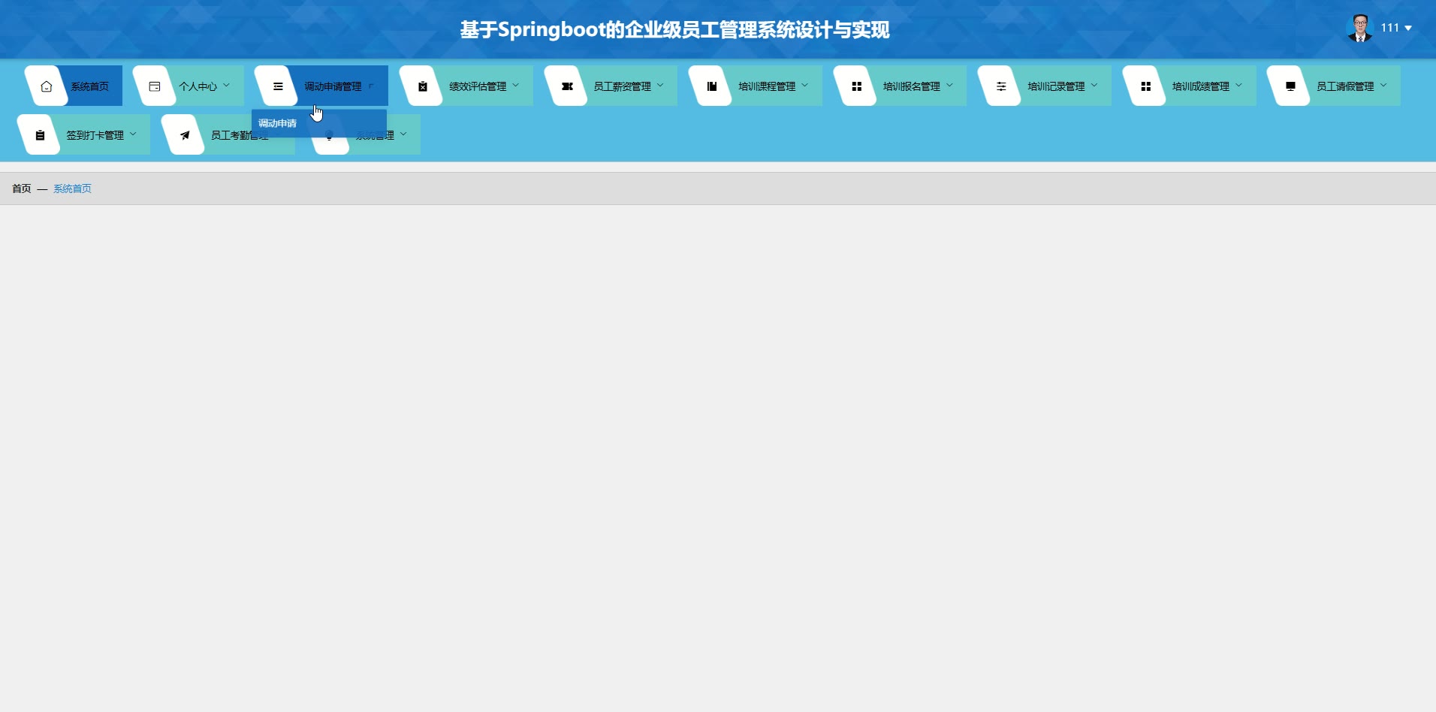Click the home icon beside 系统首页
The width and height of the screenshot is (1436, 712).
click(47, 86)
